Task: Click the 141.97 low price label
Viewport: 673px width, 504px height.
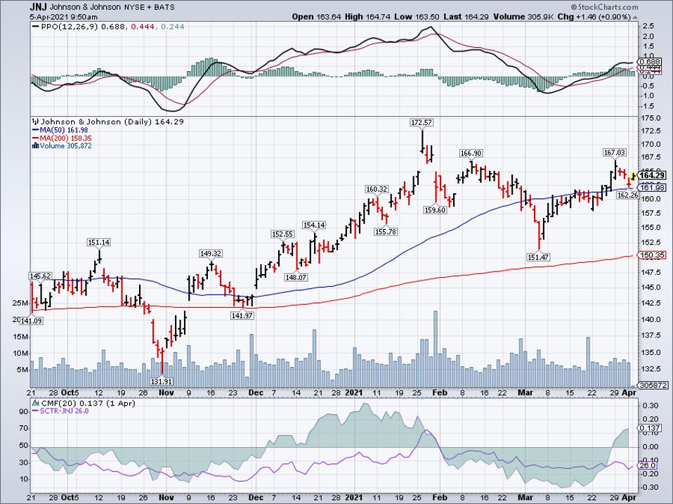Action: click(242, 316)
